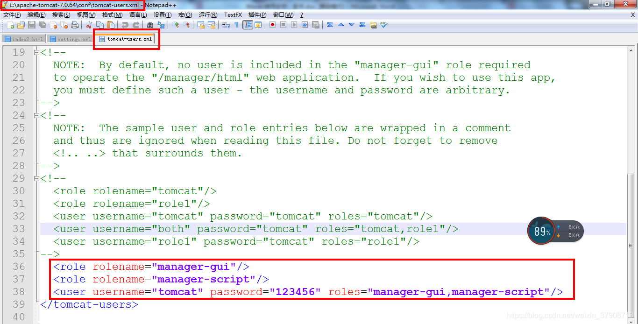The width and height of the screenshot is (638, 324).
Task: Open Find with the binoculars icon
Action: [x=150, y=25]
